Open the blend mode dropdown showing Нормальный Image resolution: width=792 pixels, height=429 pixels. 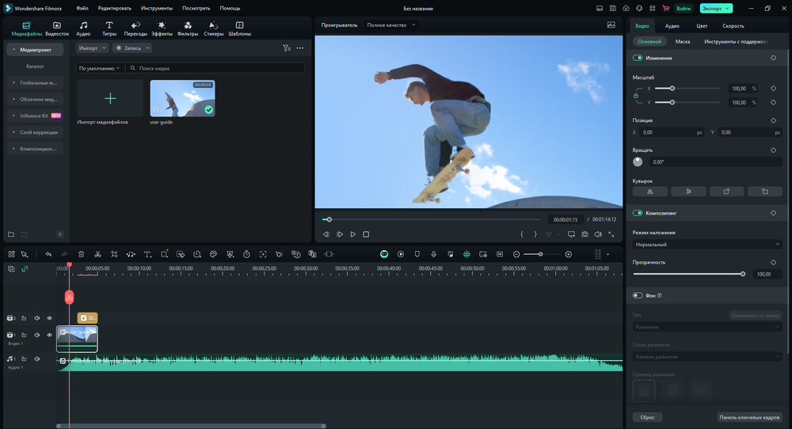tap(707, 245)
